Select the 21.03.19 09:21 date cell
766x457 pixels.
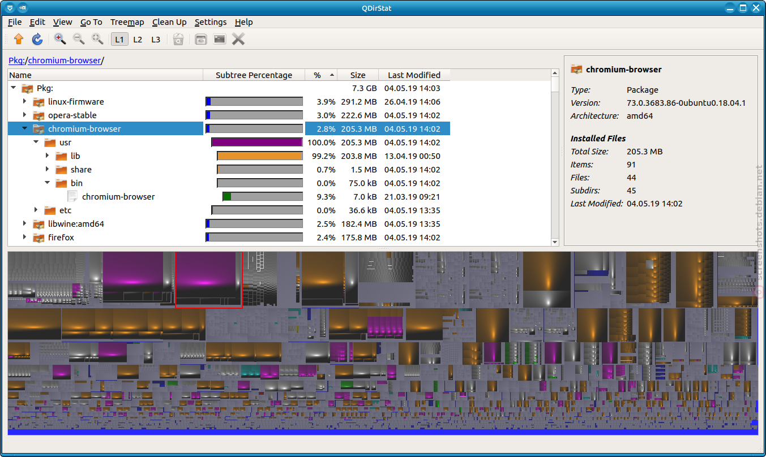[412, 197]
